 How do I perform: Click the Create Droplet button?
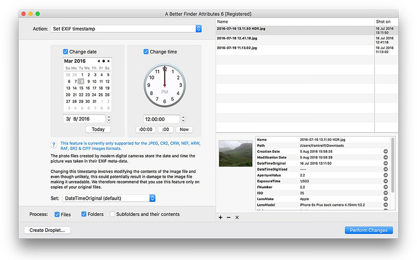click(47, 230)
